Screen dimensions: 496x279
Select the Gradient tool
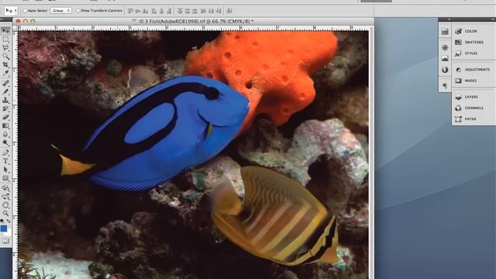(5, 126)
